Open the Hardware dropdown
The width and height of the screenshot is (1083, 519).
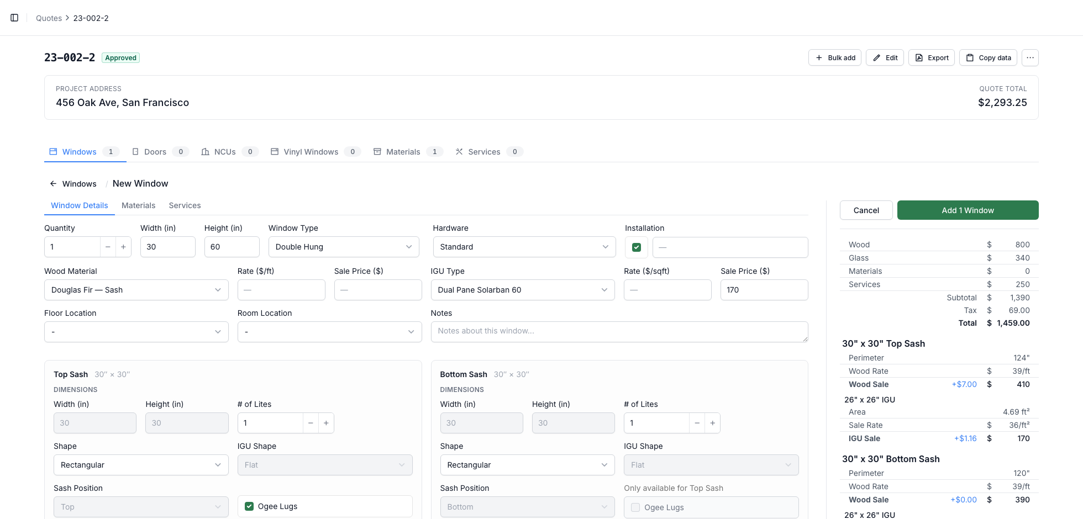point(524,247)
